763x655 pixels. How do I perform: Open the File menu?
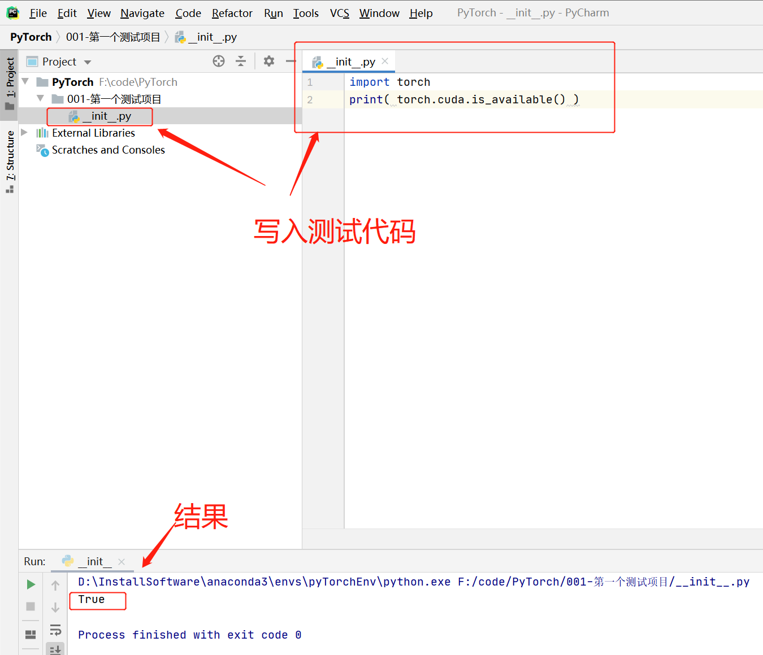(38, 13)
